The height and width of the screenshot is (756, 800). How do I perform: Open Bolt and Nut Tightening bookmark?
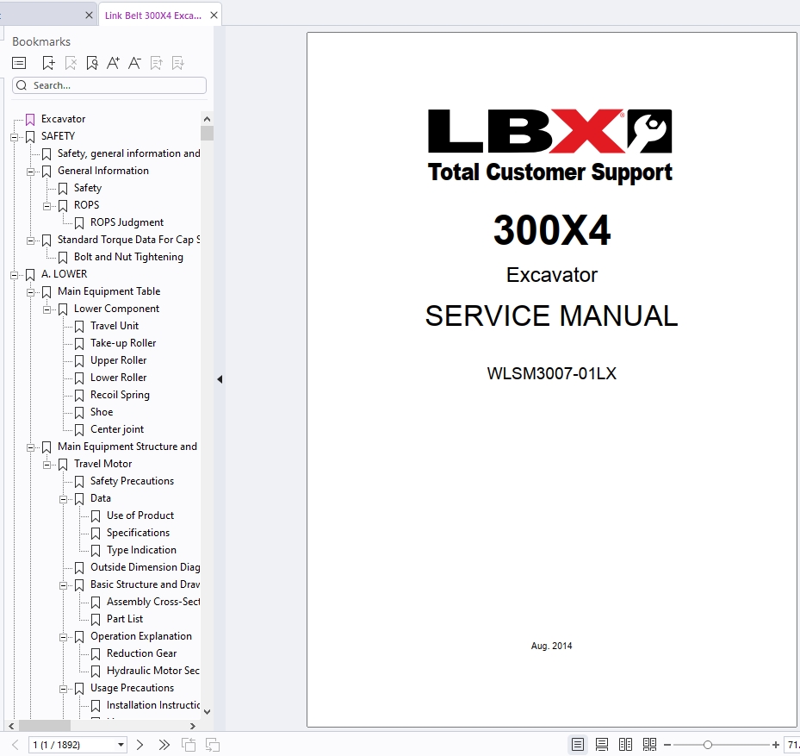click(128, 257)
